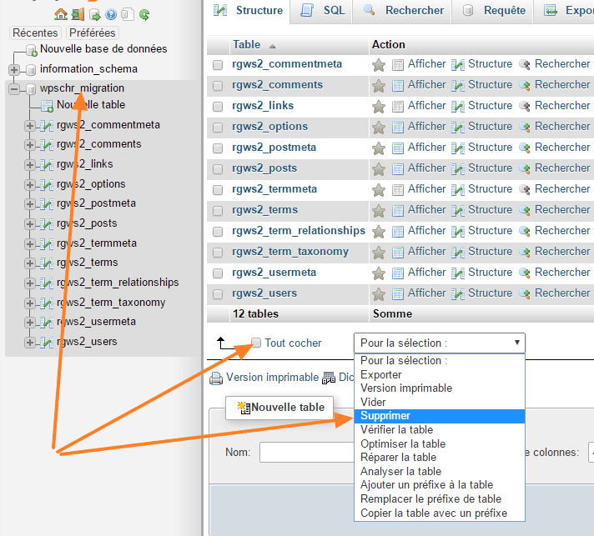Screen dimensions: 594x536
Task: Check the rgws2_postmeta row checkbox
Action: [x=218, y=148]
